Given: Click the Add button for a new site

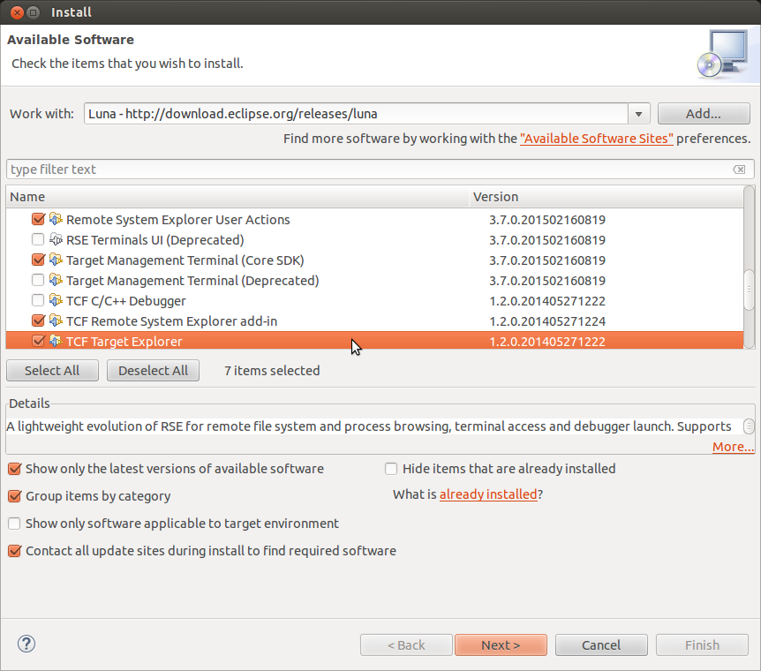Looking at the screenshot, I should point(704,113).
